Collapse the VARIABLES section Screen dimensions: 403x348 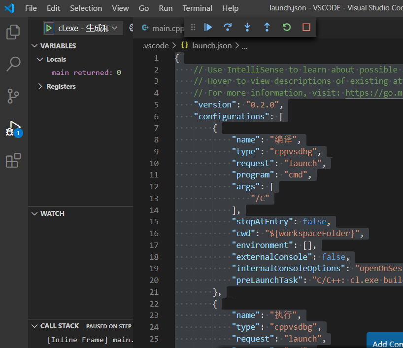[x=34, y=46]
